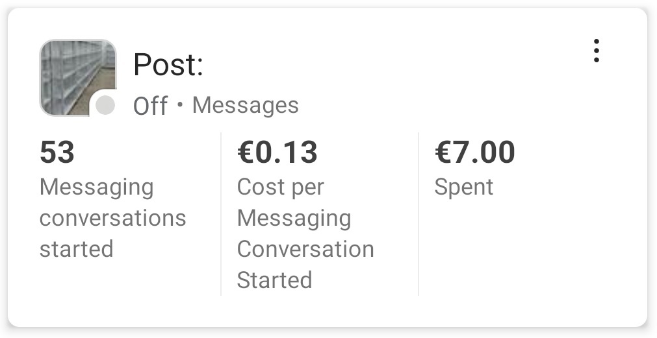The height and width of the screenshot is (338, 657).
Task: Click the word 'started' under conversations
Action: coord(76,249)
